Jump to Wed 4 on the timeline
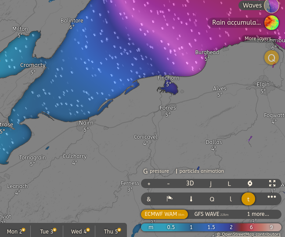285x237 pixels. coord(79,231)
